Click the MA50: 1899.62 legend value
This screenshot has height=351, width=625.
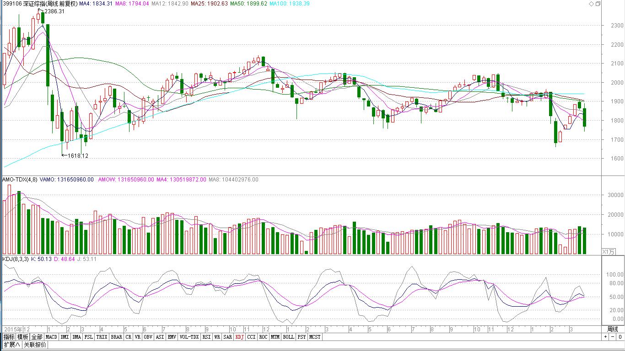(248, 4)
